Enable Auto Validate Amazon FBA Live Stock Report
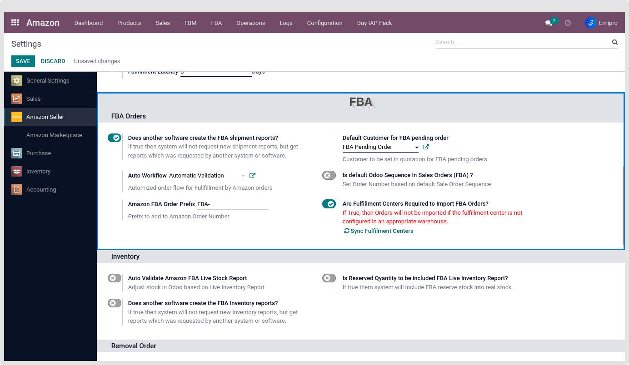The image size is (629, 365). tap(115, 278)
